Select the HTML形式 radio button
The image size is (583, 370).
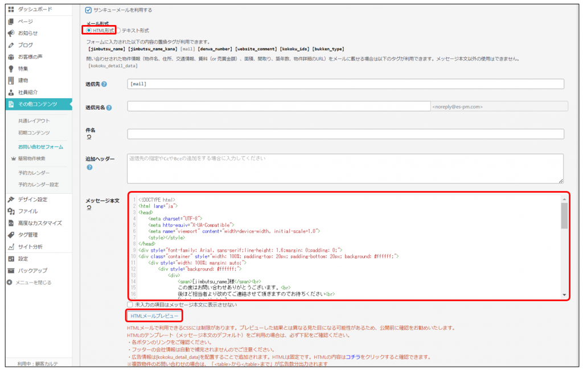pos(89,30)
